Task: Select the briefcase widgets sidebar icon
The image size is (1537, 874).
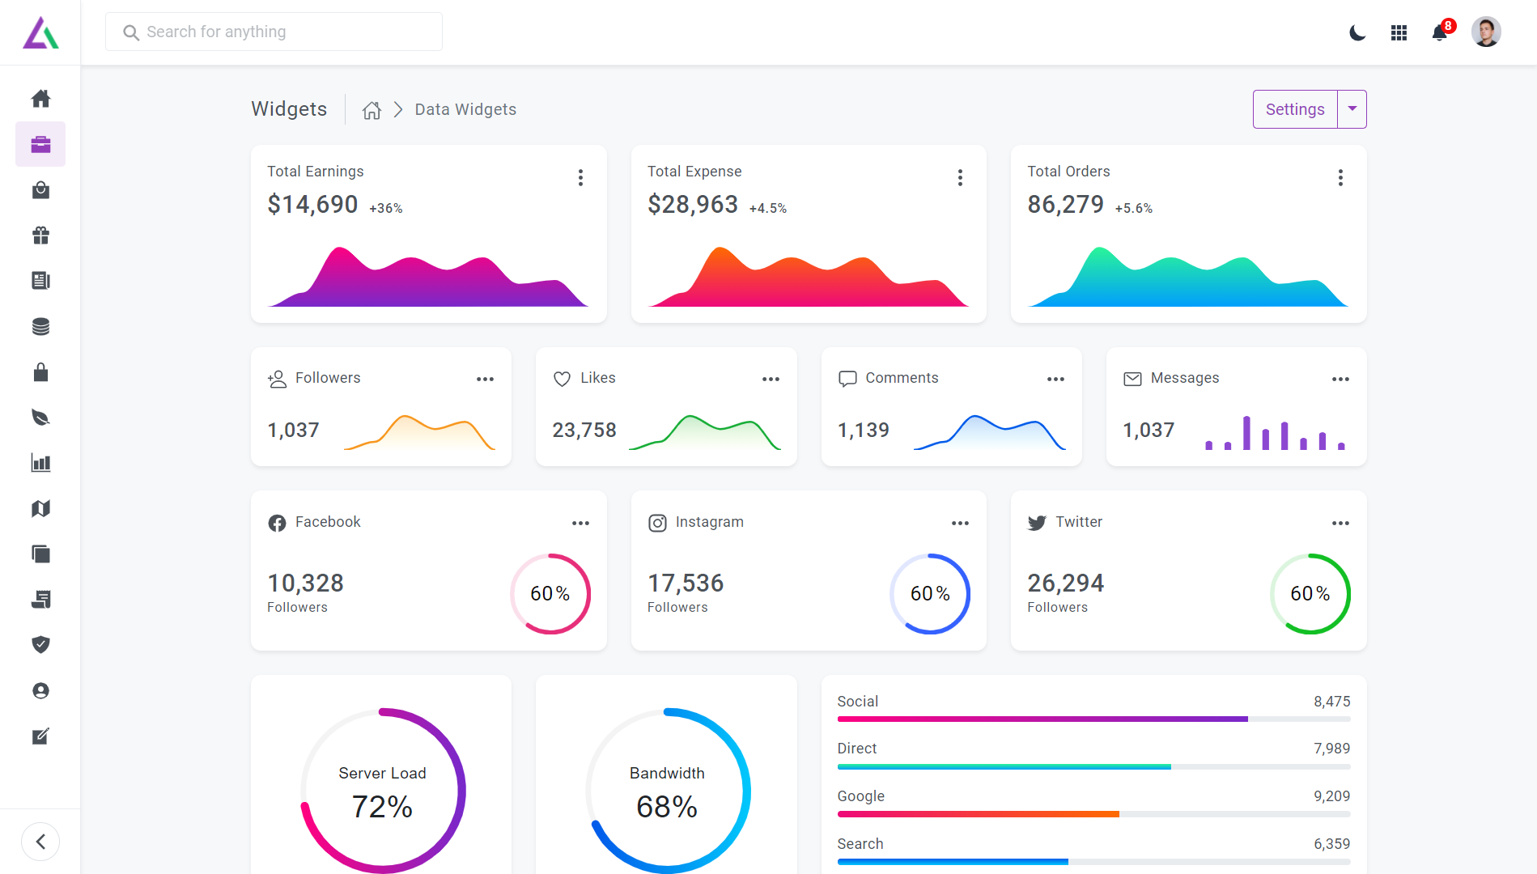Action: click(x=40, y=144)
